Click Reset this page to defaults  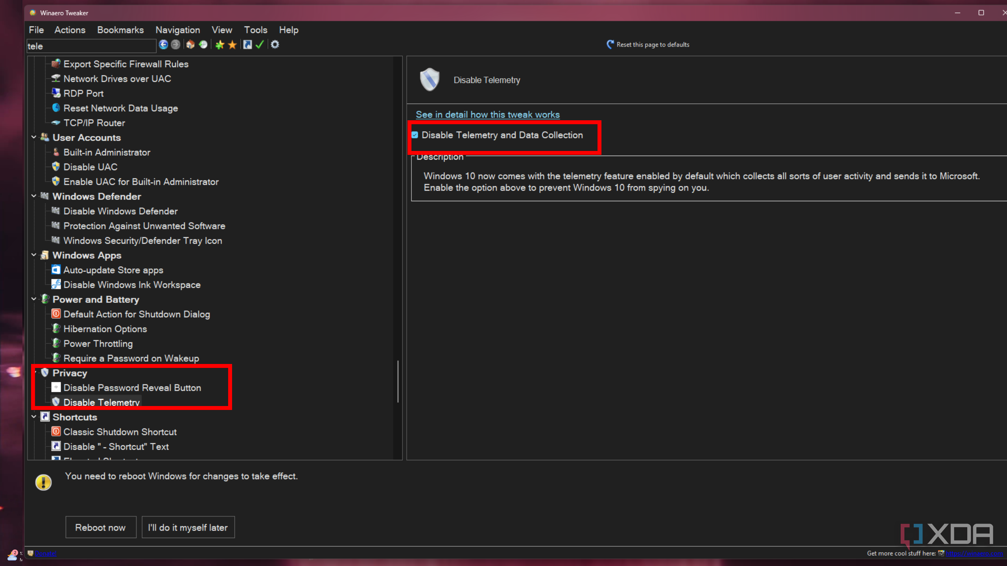(x=653, y=44)
